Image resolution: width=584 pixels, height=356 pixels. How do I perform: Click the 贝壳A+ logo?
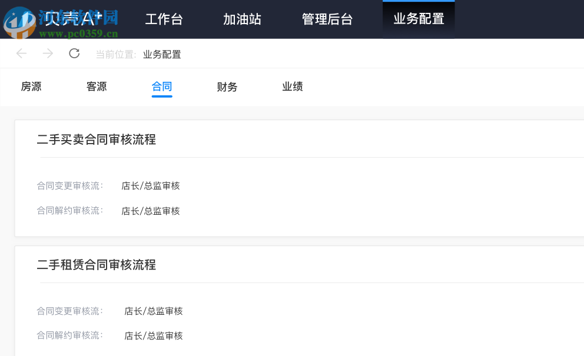(74, 19)
